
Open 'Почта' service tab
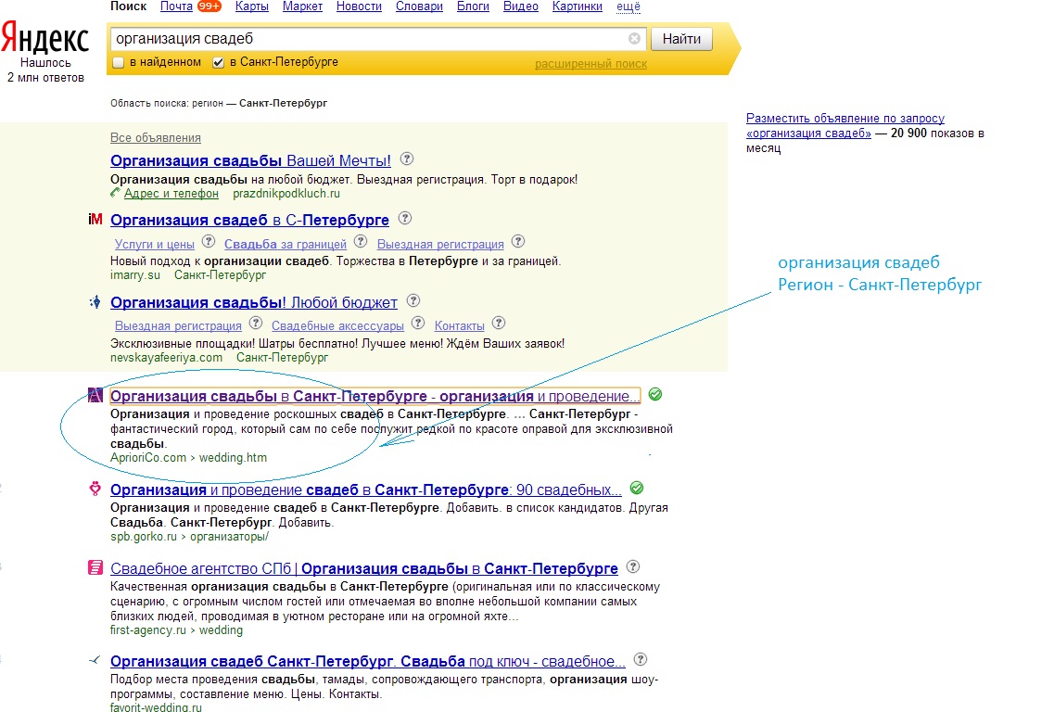pos(177,6)
